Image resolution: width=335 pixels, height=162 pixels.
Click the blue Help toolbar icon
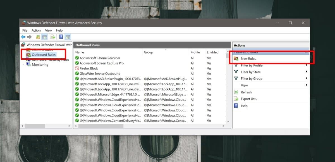61,37
